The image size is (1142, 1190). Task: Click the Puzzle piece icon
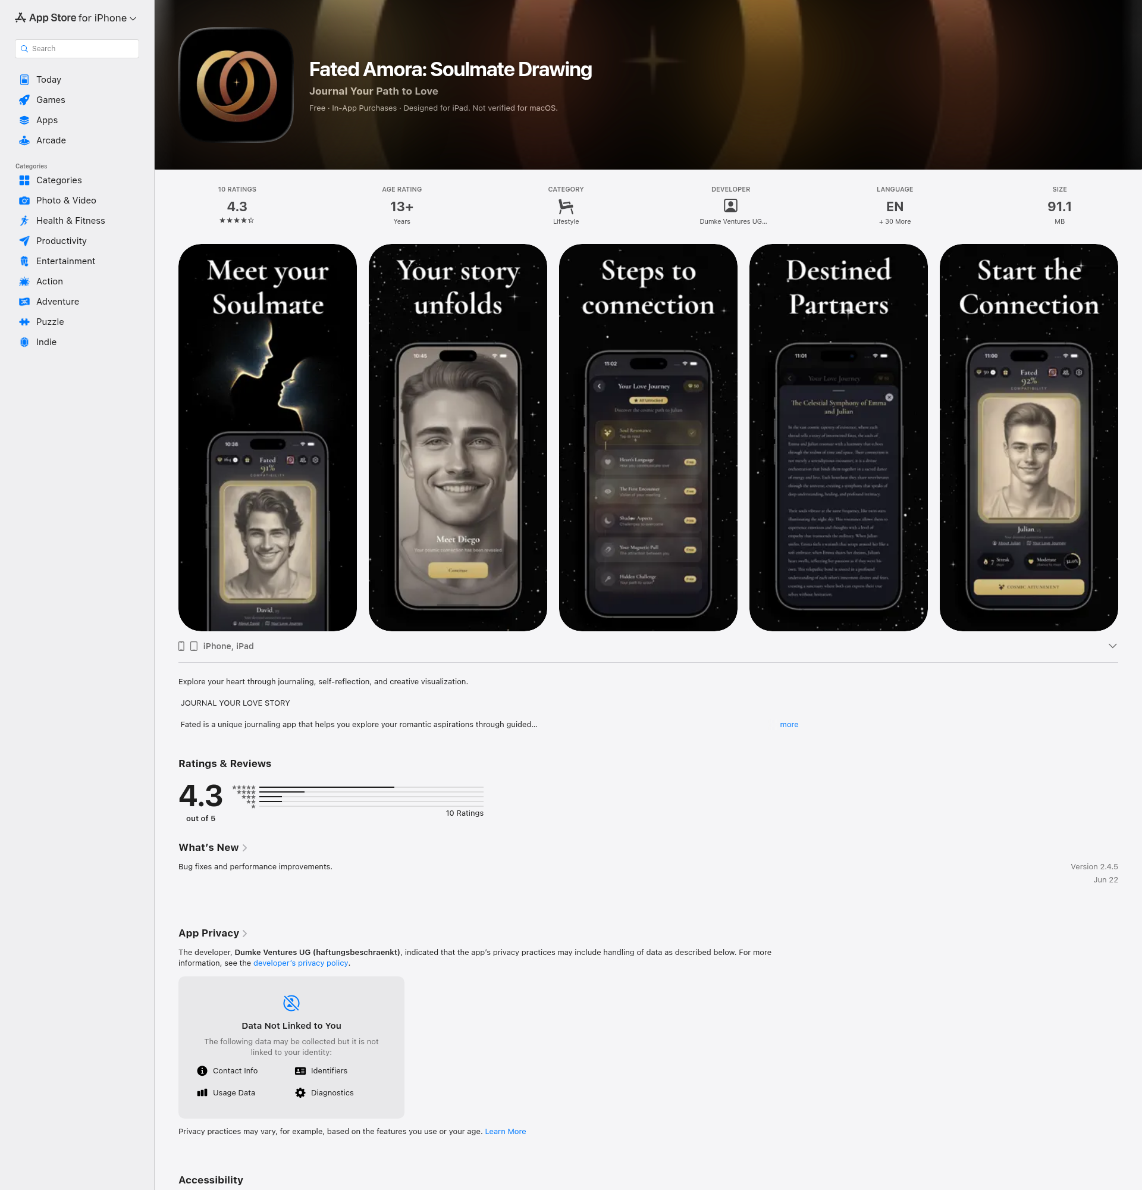[24, 322]
